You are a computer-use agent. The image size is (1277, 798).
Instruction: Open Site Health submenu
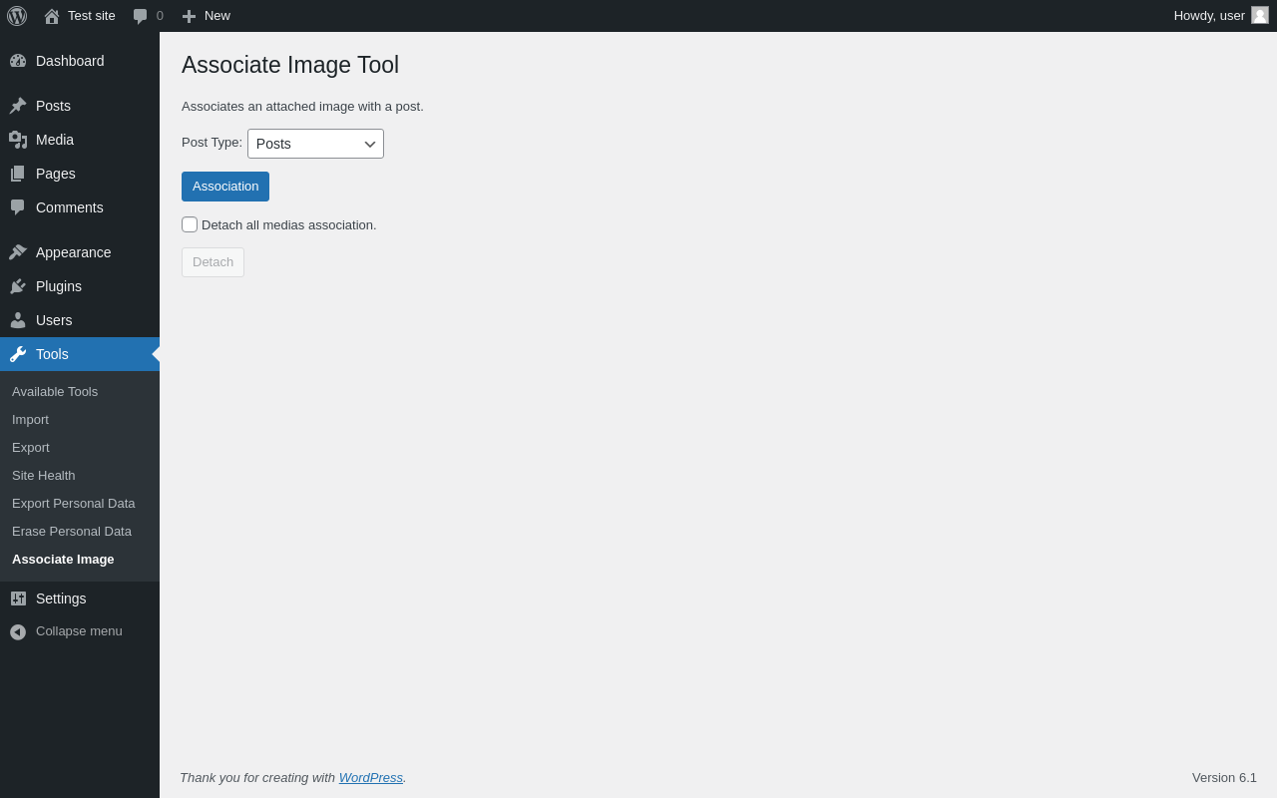tap(80, 476)
